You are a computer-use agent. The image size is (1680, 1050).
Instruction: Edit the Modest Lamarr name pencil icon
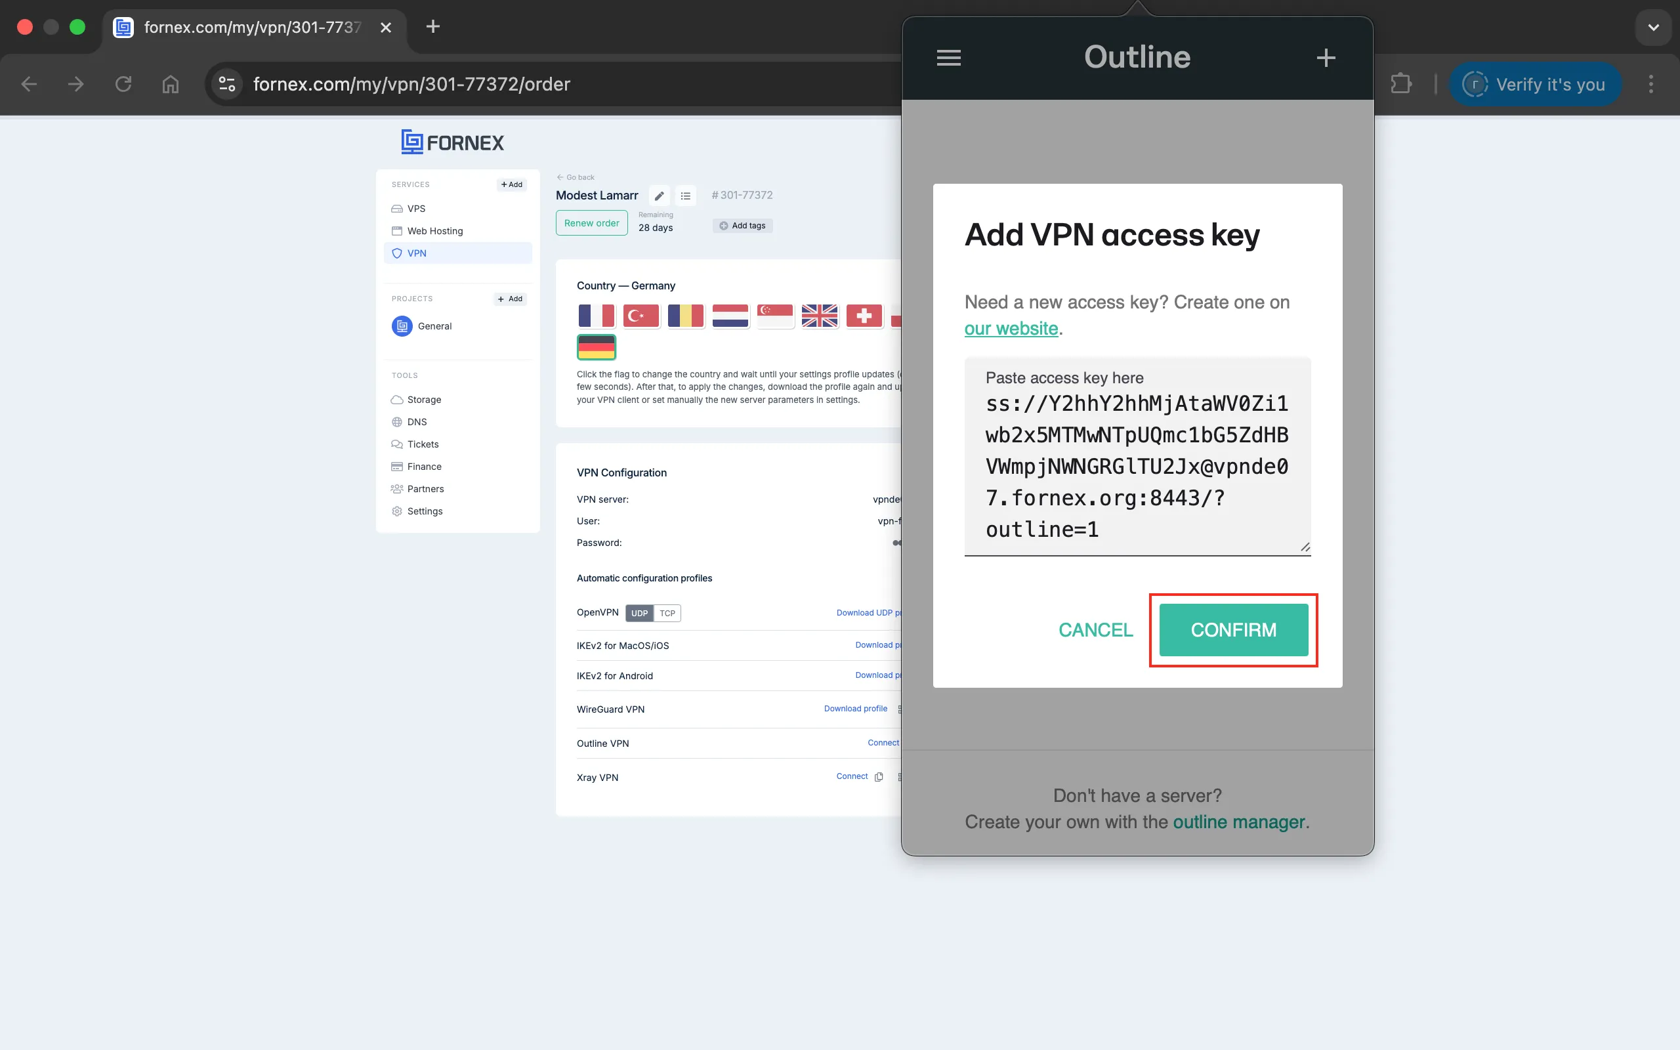click(660, 196)
